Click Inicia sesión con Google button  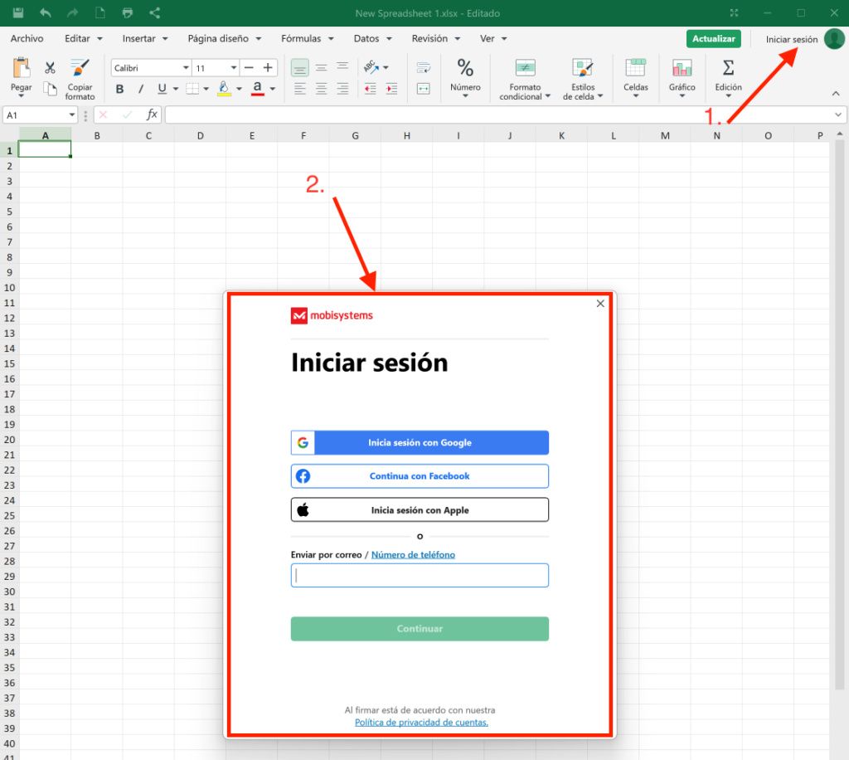(420, 443)
